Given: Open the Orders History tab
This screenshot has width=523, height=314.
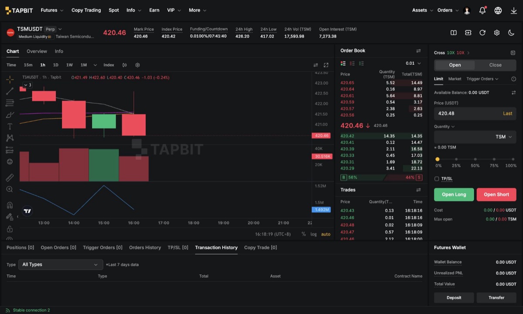Looking at the screenshot, I should click(x=145, y=247).
